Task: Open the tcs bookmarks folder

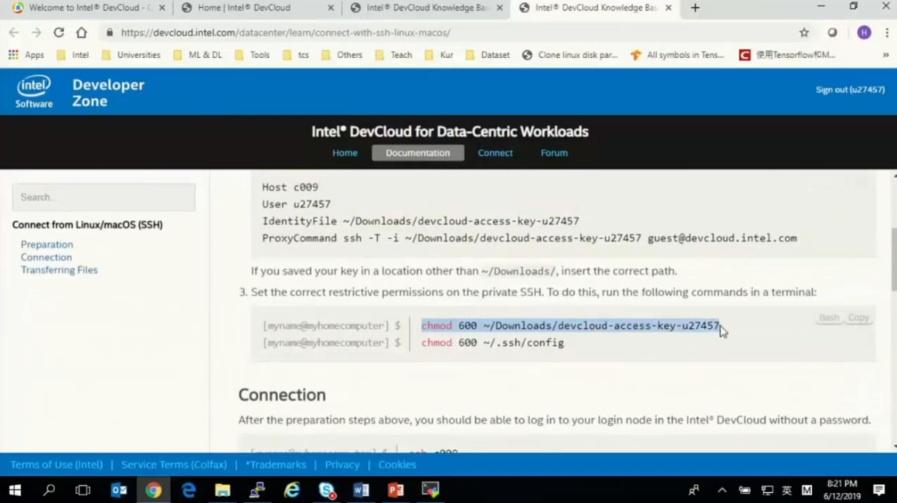Action: coord(296,55)
